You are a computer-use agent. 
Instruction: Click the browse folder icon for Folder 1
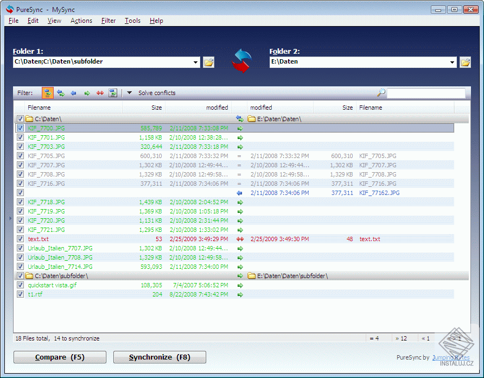click(209, 62)
